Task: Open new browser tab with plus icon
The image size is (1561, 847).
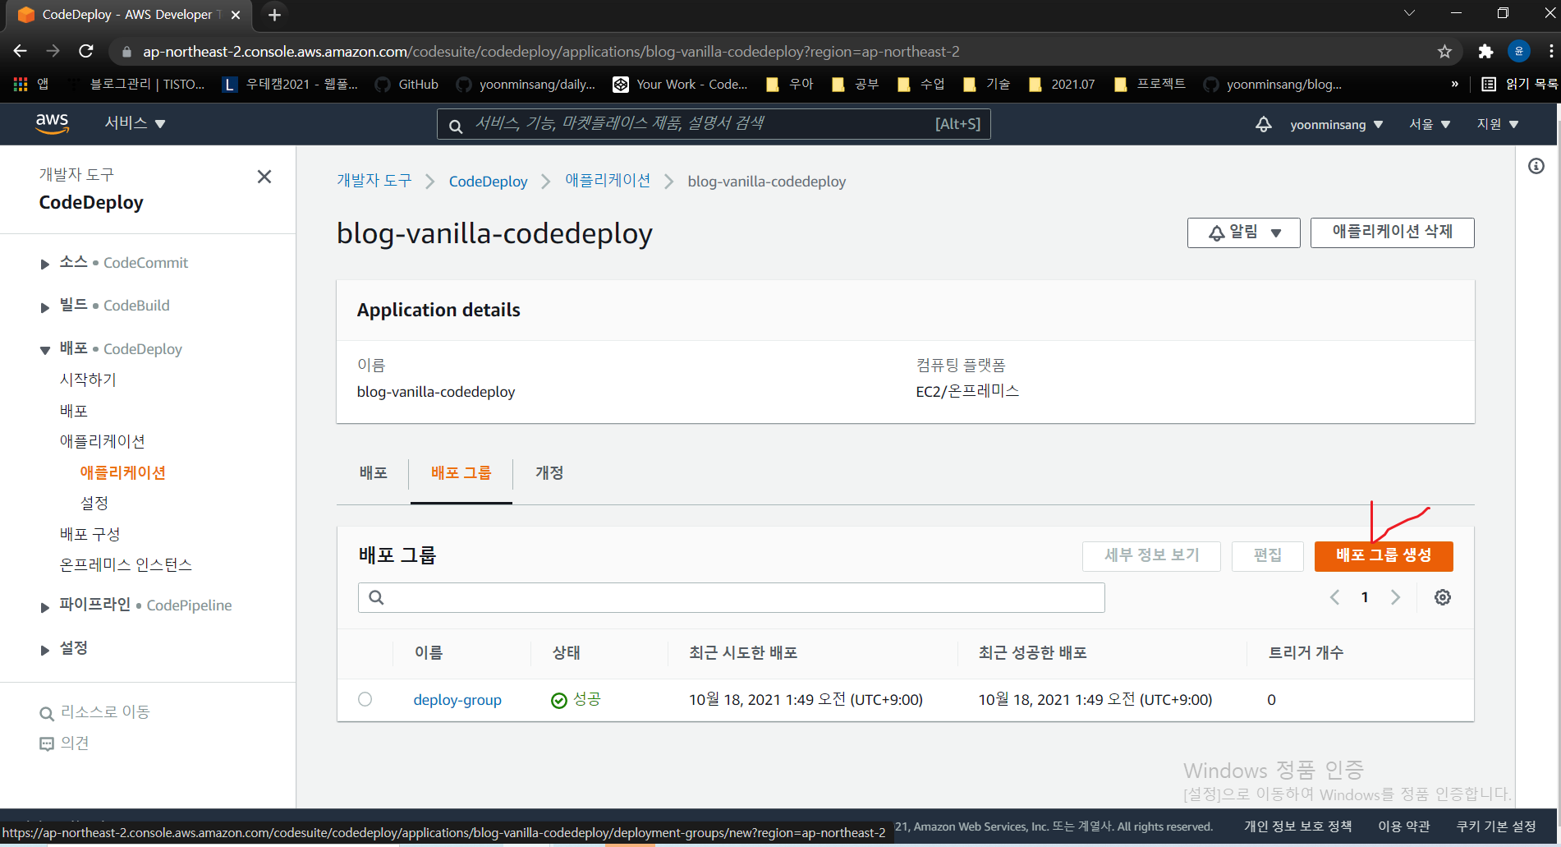Action: tap(274, 15)
